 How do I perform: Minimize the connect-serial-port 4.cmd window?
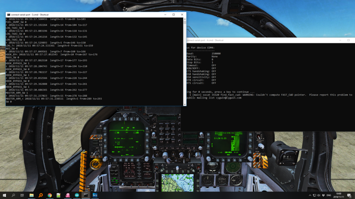coord(340,40)
